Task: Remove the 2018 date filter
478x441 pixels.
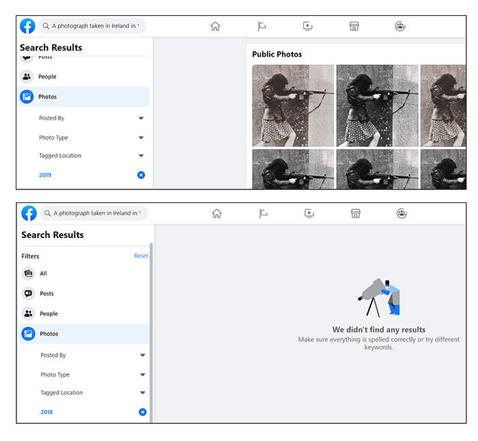Action: 142,412
